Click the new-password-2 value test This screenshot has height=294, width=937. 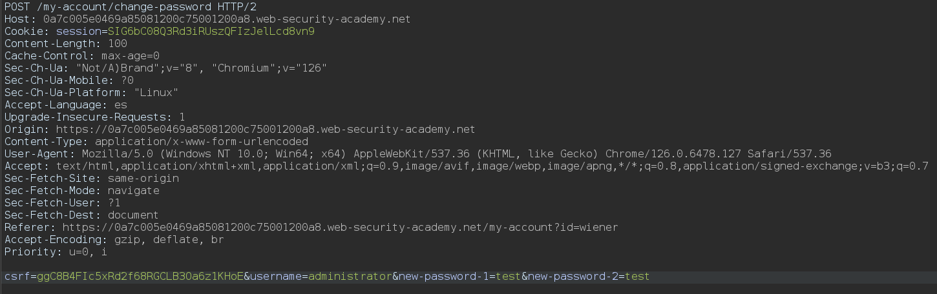[637, 277]
